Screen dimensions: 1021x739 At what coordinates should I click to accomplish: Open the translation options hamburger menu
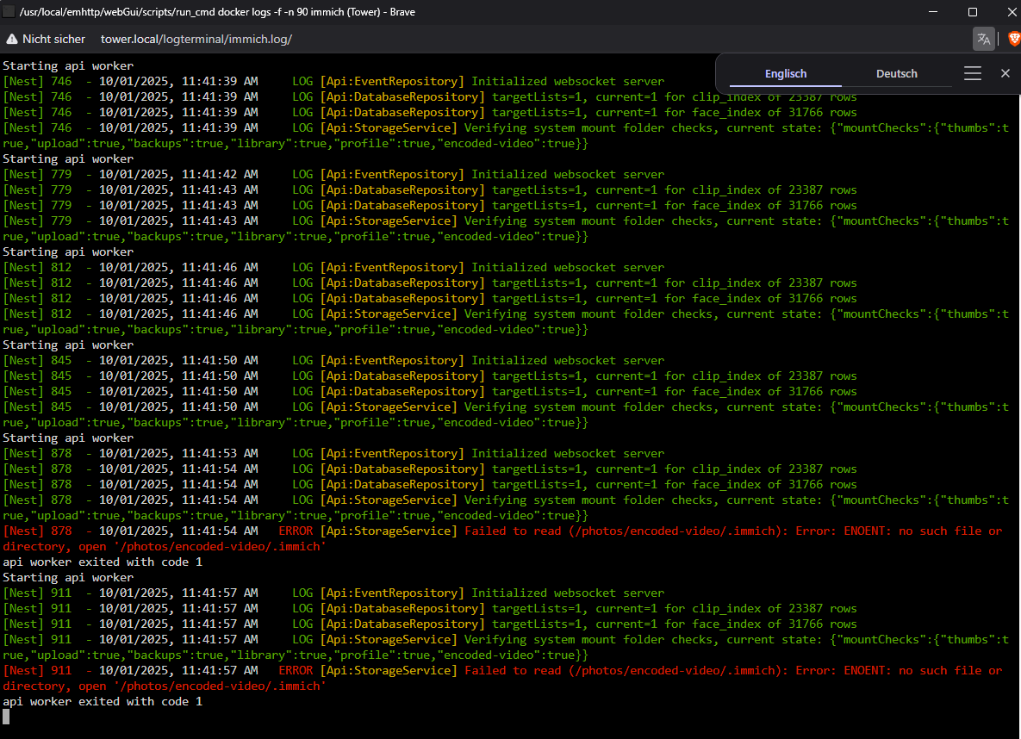pos(973,74)
